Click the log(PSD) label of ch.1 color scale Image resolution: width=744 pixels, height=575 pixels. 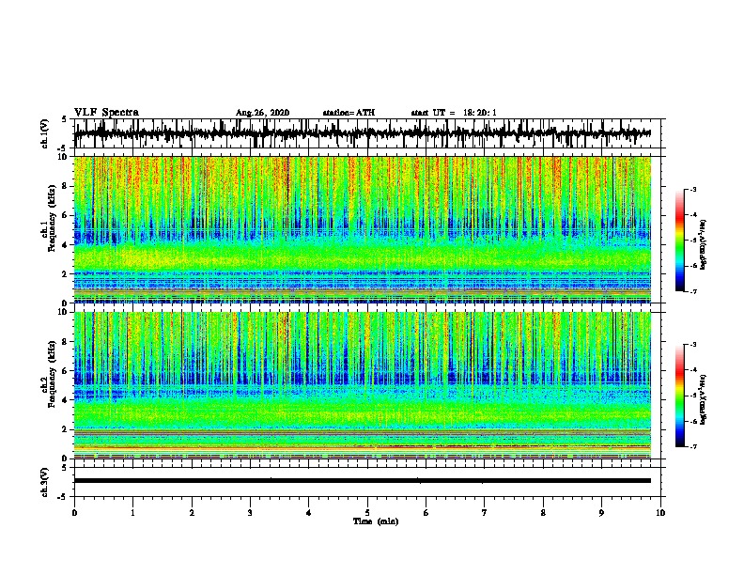704,245
